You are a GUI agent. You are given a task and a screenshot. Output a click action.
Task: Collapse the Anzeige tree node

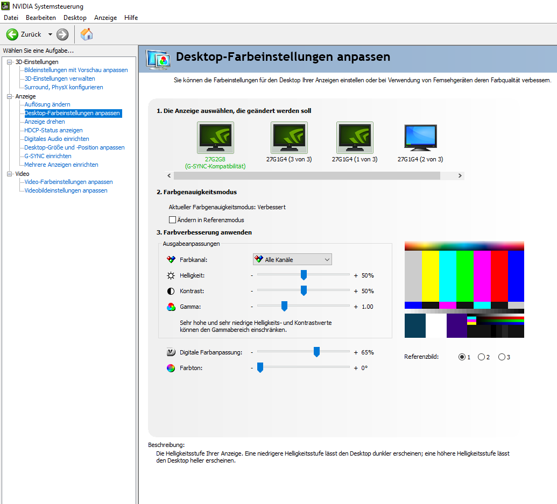(10, 96)
